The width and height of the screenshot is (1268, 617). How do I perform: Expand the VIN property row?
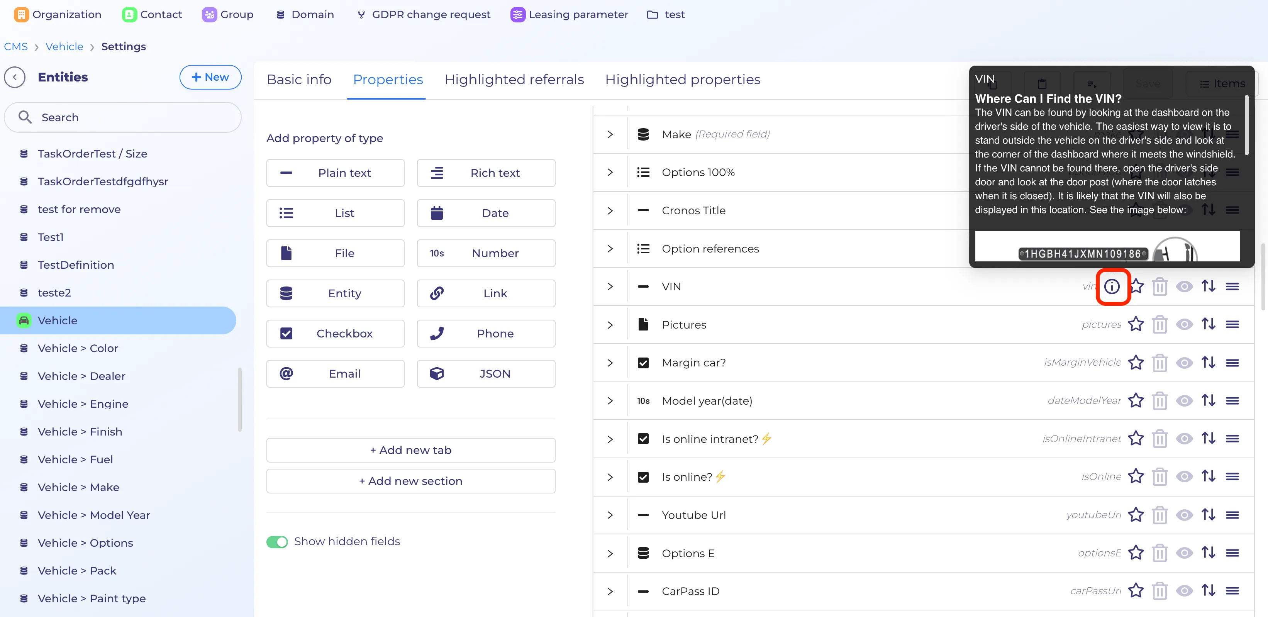click(x=610, y=286)
